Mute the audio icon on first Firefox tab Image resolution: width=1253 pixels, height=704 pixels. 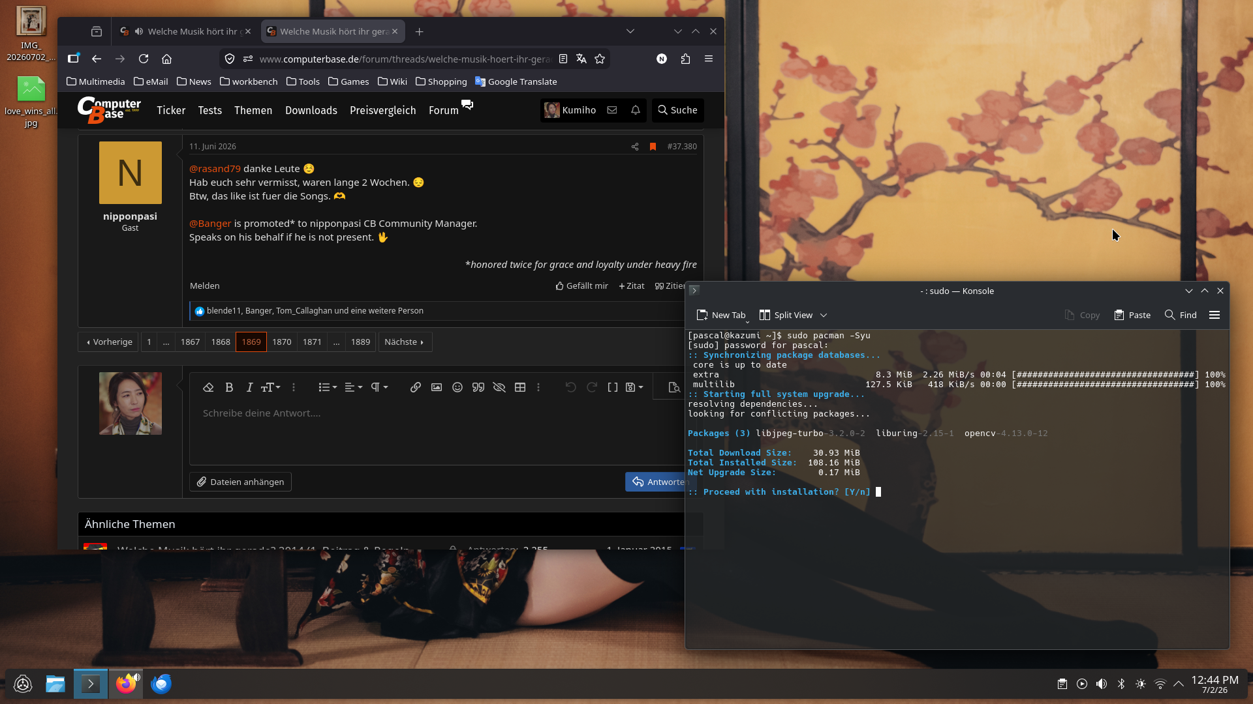pos(139,31)
